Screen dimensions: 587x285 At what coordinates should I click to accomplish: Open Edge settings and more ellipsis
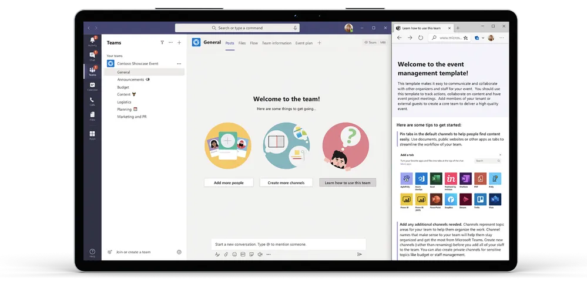click(502, 38)
